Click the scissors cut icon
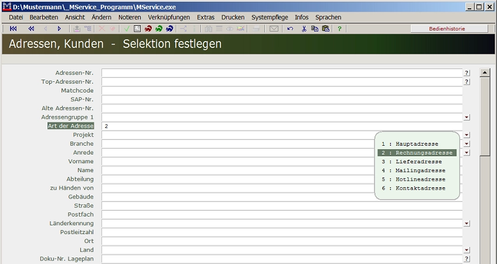The height and width of the screenshot is (264, 497). (x=304, y=29)
